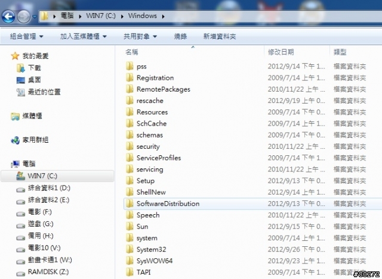
Task: Expand the arrow after Windows breadcrumb
Action: pos(163,16)
